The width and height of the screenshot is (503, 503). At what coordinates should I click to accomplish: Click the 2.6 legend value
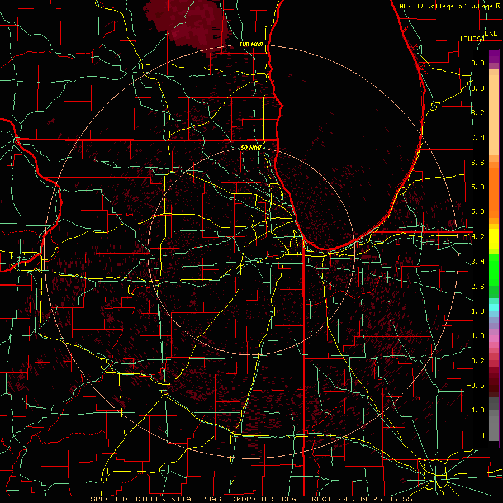(478, 287)
